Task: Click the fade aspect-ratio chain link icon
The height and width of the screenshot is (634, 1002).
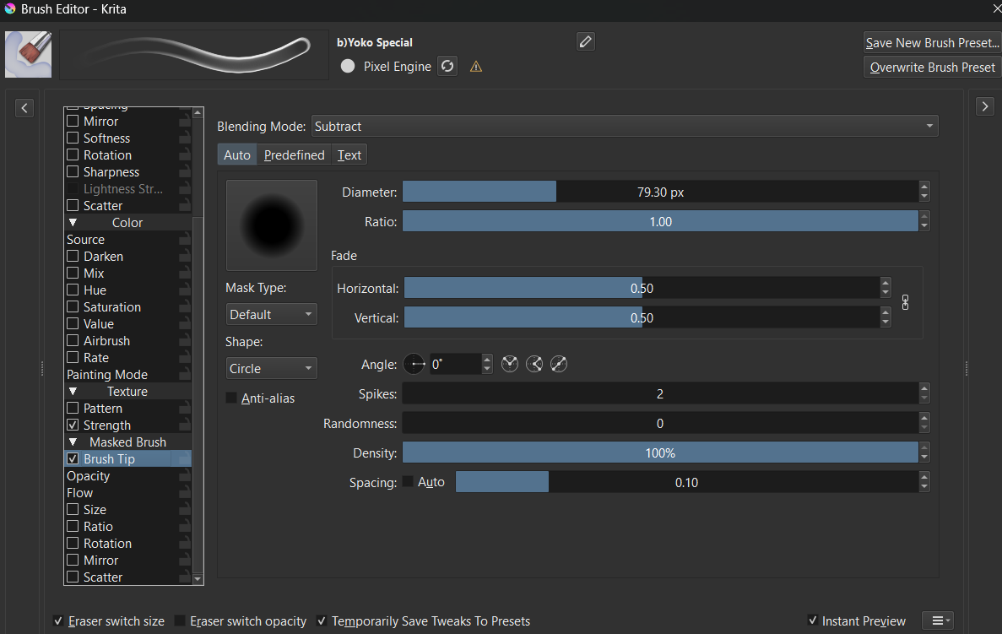Action: point(906,302)
